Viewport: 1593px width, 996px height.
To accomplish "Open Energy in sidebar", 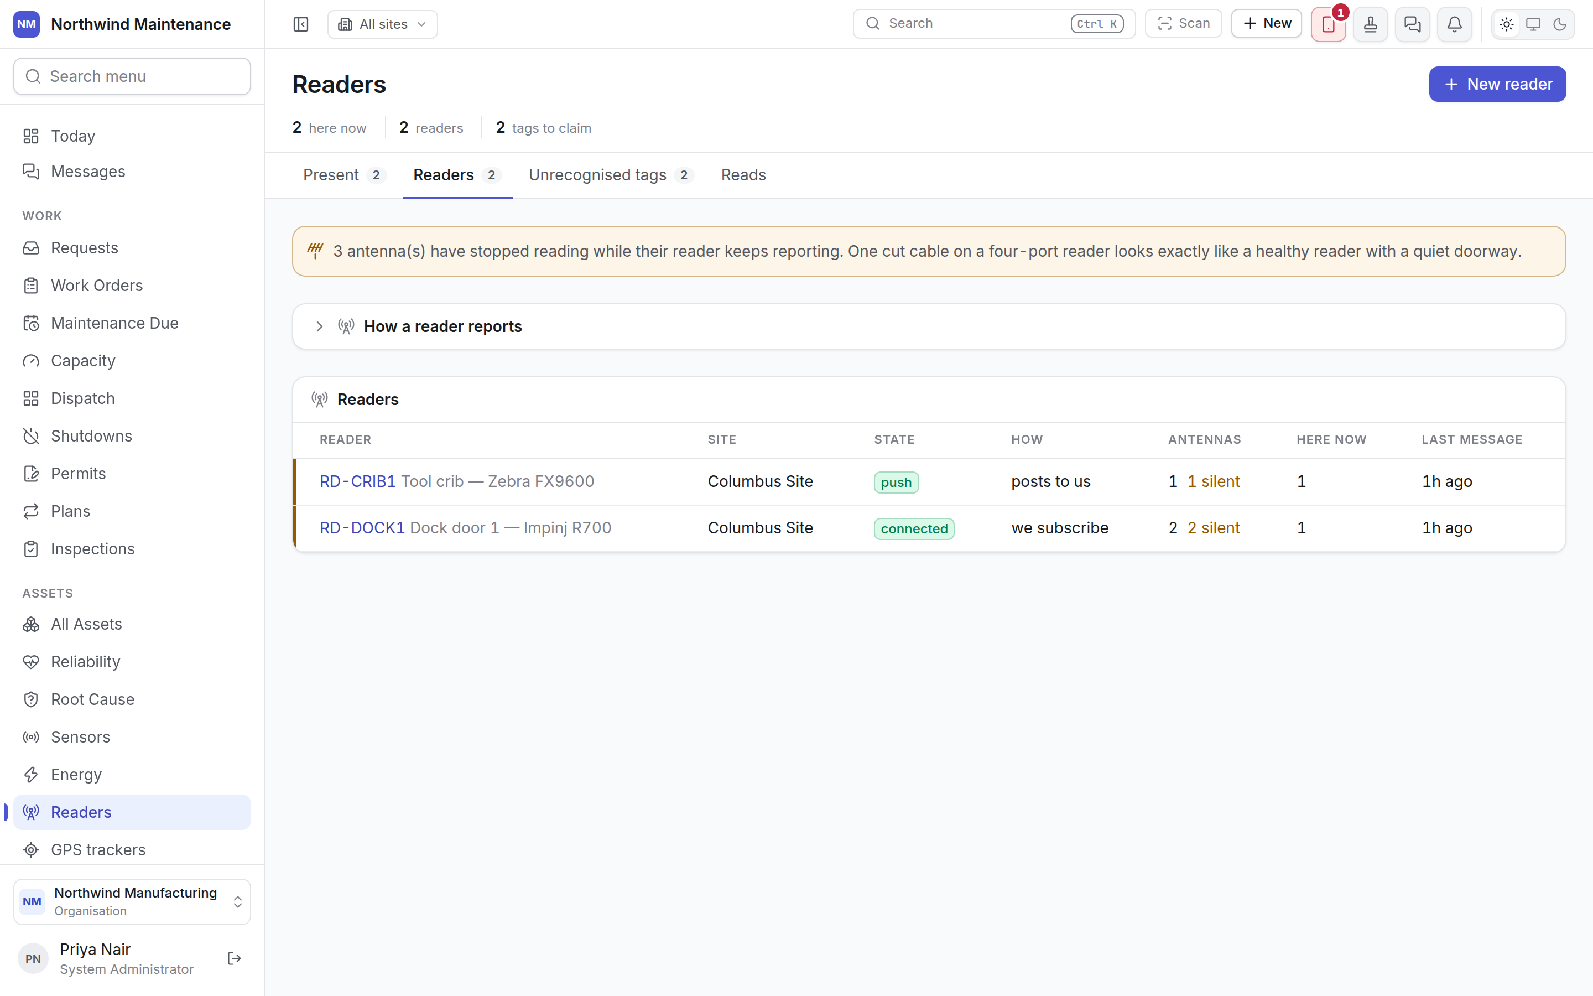I will click(132, 775).
